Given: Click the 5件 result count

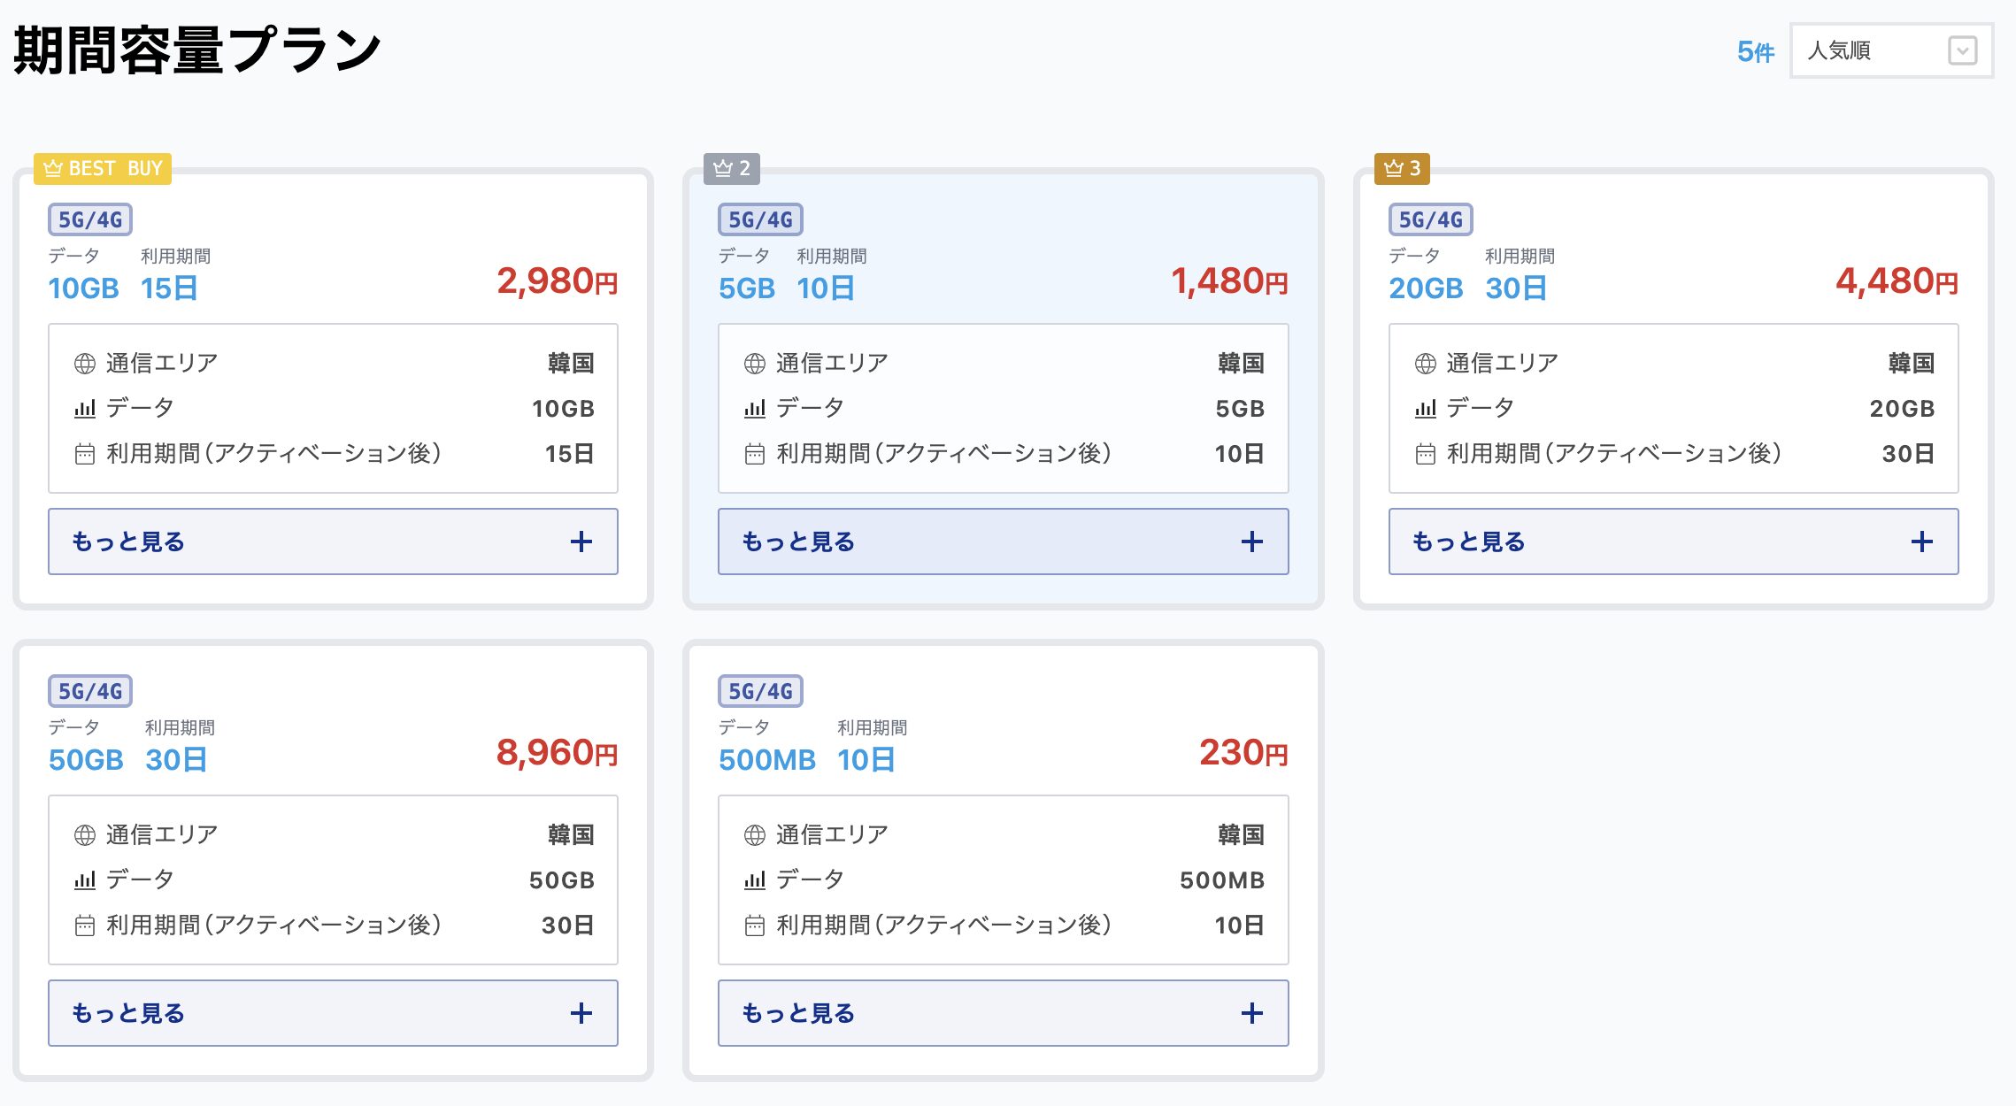Looking at the screenshot, I should (1755, 52).
